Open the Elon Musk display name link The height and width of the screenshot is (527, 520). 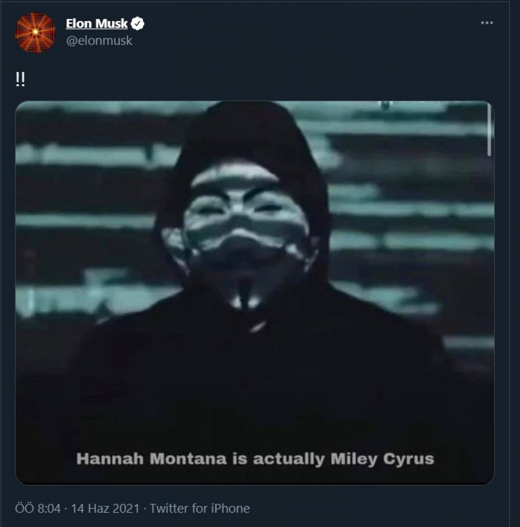pyautogui.click(x=97, y=24)
